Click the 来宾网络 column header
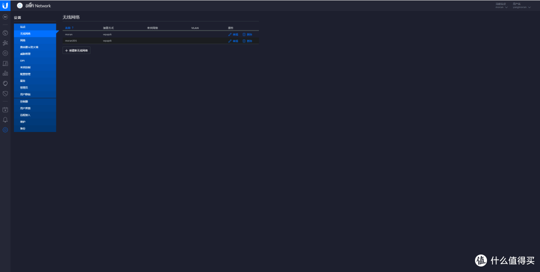Image resolution: width=540 pixels, height=272 pixels. pyautogui.click(x=152, y=27)
